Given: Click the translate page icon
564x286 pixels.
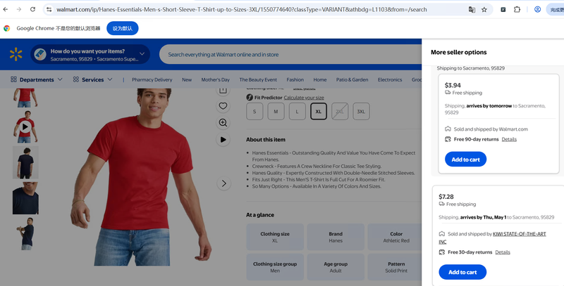Looking at the screenshot, I should (472, 10).
